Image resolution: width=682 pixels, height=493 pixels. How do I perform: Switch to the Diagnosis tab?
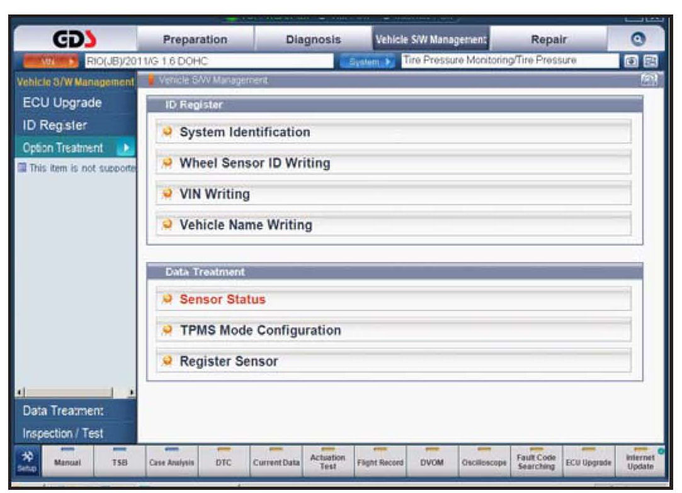pos(313,38)
